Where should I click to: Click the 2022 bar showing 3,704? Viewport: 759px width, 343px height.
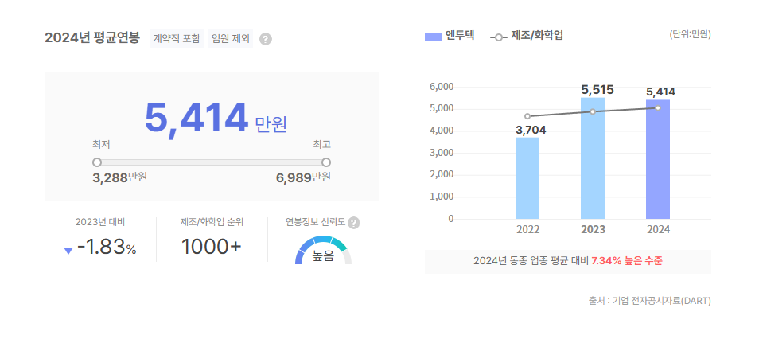(x=527, y=178)
